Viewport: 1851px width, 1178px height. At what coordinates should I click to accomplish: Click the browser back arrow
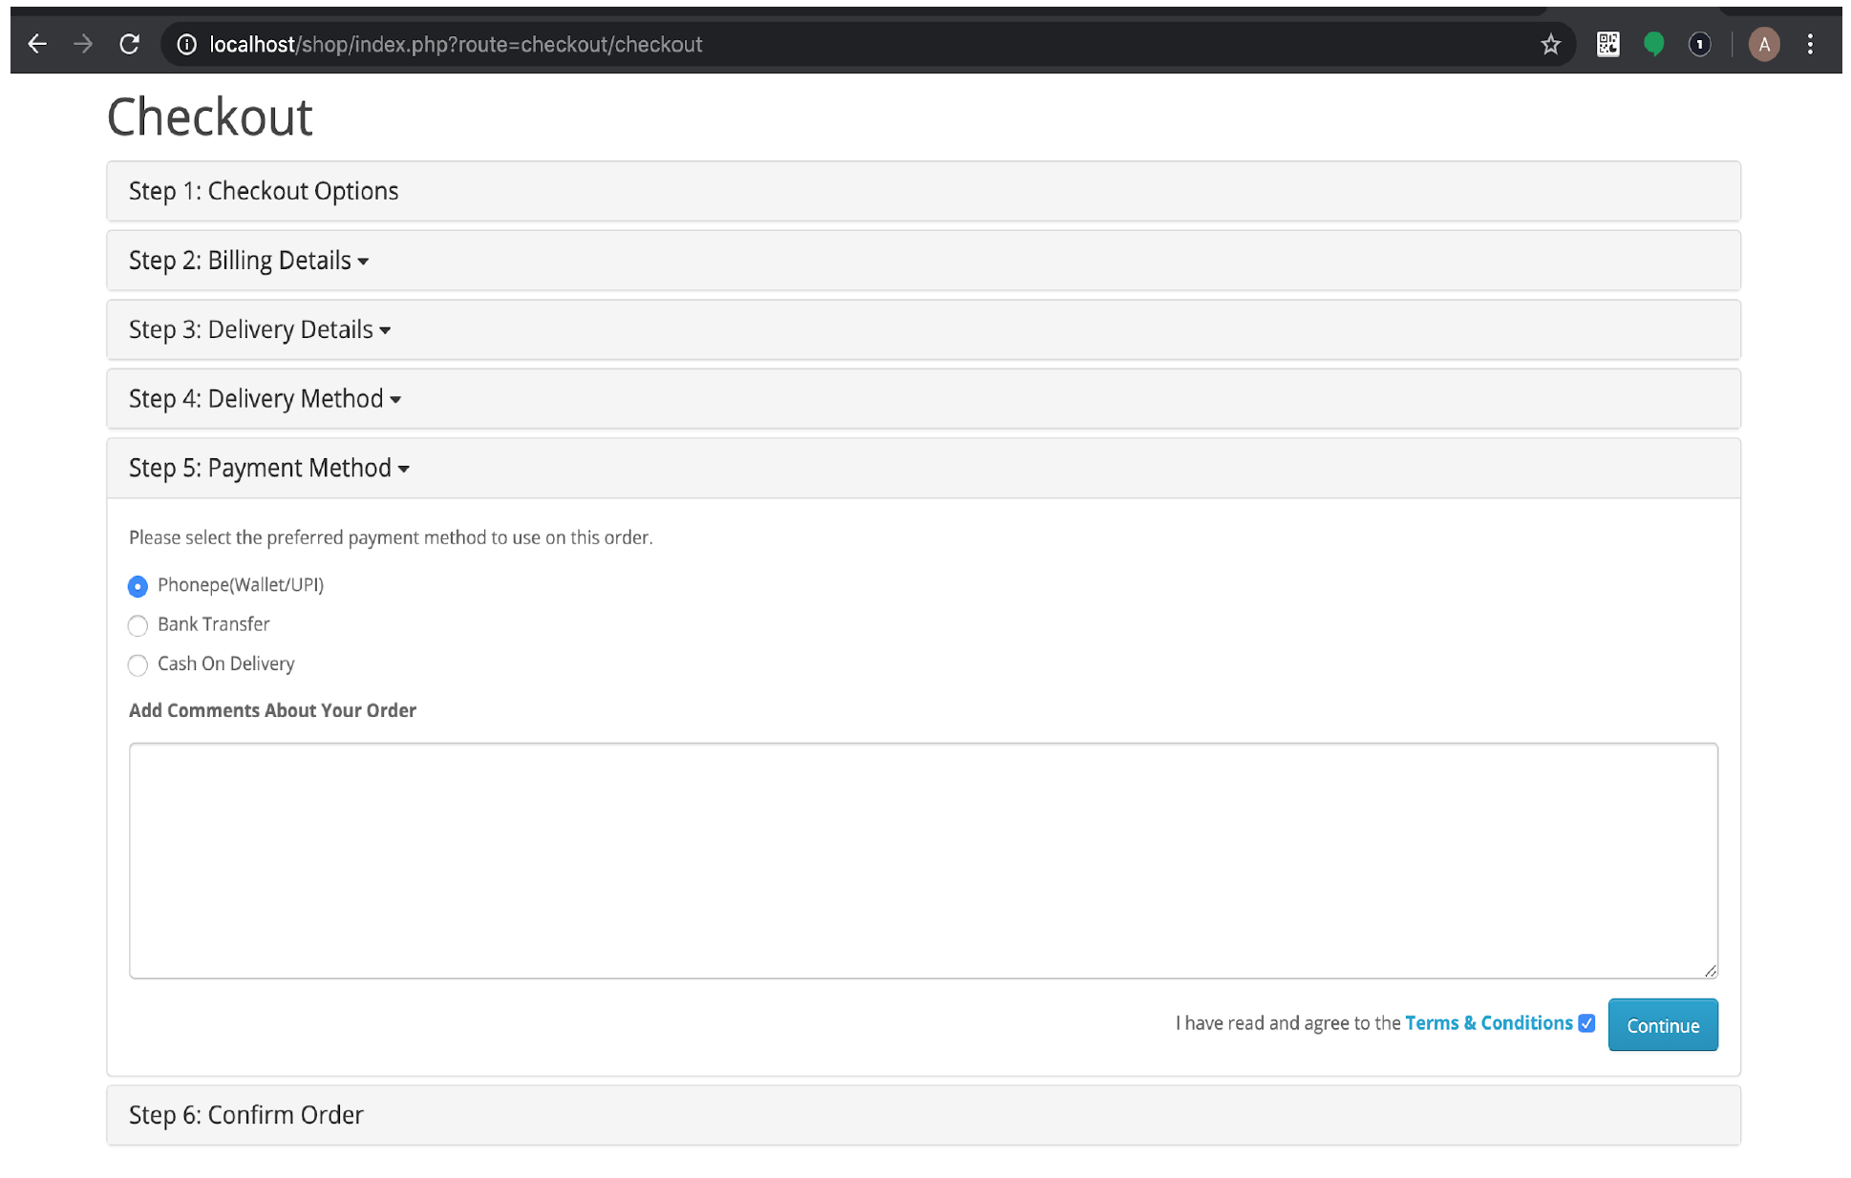click(37, 44)
